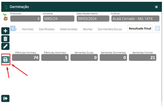Open the Danificadas tab
Image resolution: width=164 pixels, height=111 pixels.
tap(46, 29)
